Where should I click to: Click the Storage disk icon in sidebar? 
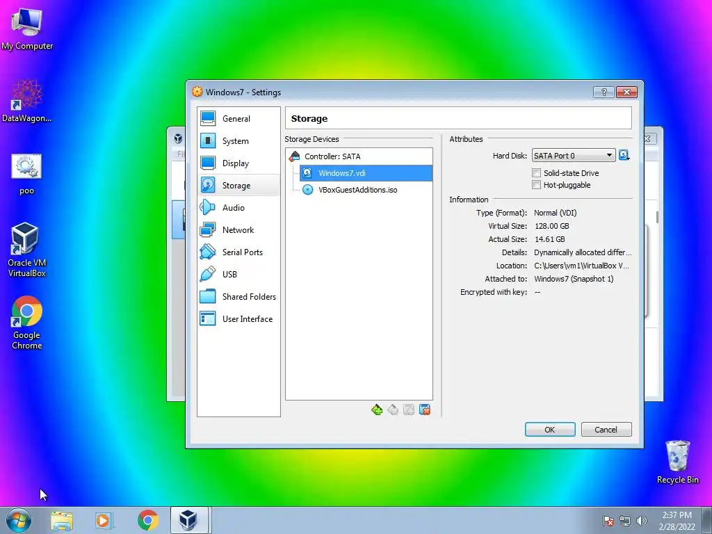point(208,185)
